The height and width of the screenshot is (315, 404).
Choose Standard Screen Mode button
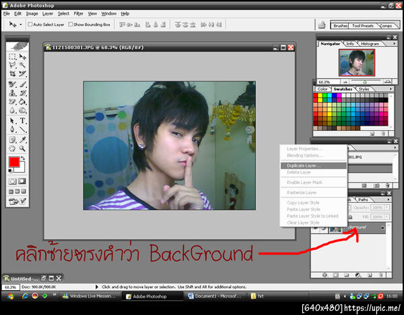click(x=11, y=191)
